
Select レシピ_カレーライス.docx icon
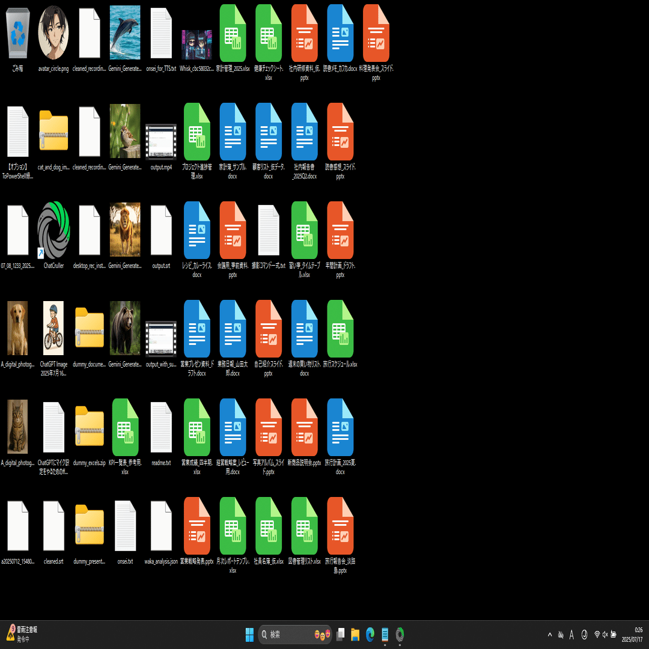[x=197, y=230]
